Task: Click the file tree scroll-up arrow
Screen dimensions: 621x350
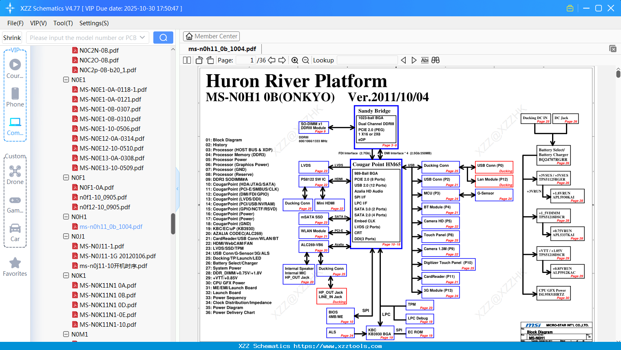Action: click(x=173, y=49)
